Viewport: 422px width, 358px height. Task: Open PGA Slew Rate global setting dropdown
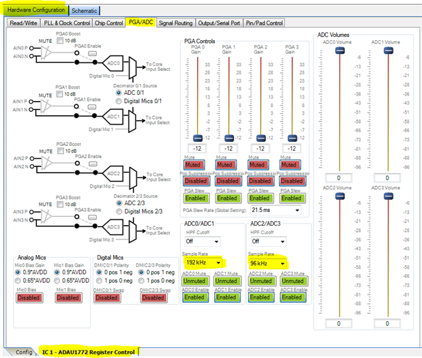click(x=275, y=210)
